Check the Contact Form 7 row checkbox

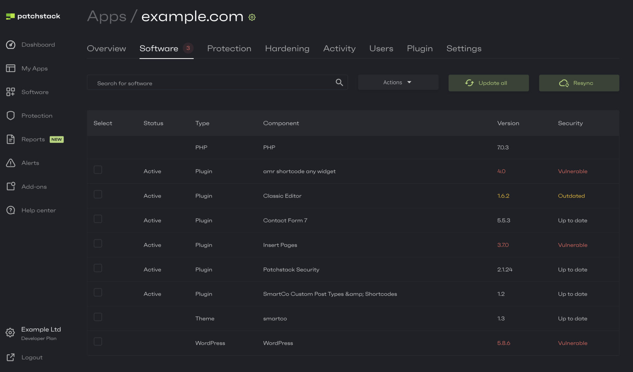[x=98, y=219]
